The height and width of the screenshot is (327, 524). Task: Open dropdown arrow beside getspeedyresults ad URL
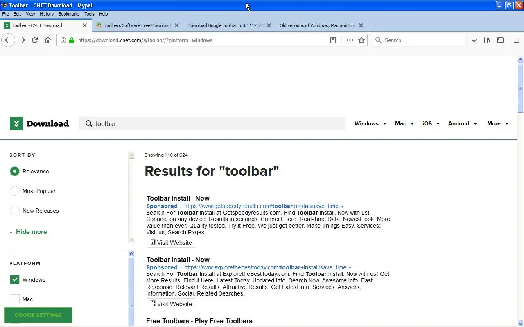point(342,206)
